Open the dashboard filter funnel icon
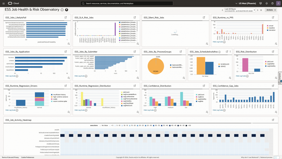Image resolution: width=282 pixels, height=159 pixels. point(67,10)
